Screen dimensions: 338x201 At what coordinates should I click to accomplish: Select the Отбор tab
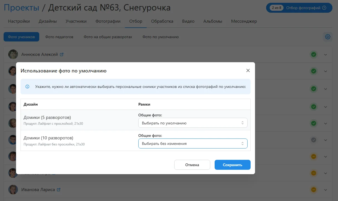pos(136,21)
